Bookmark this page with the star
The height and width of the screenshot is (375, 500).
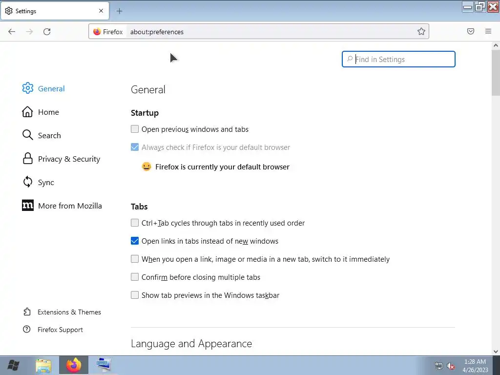(x=421, y=31)
